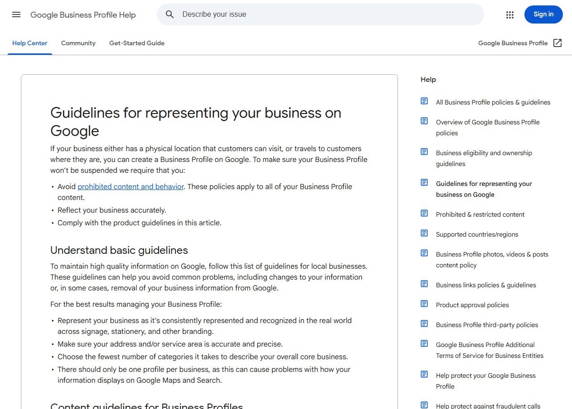The height and width of the screenshot is (409, 572).
Task: Click the article icon next to Prohibited & restricted content
Action: (424, 213)
